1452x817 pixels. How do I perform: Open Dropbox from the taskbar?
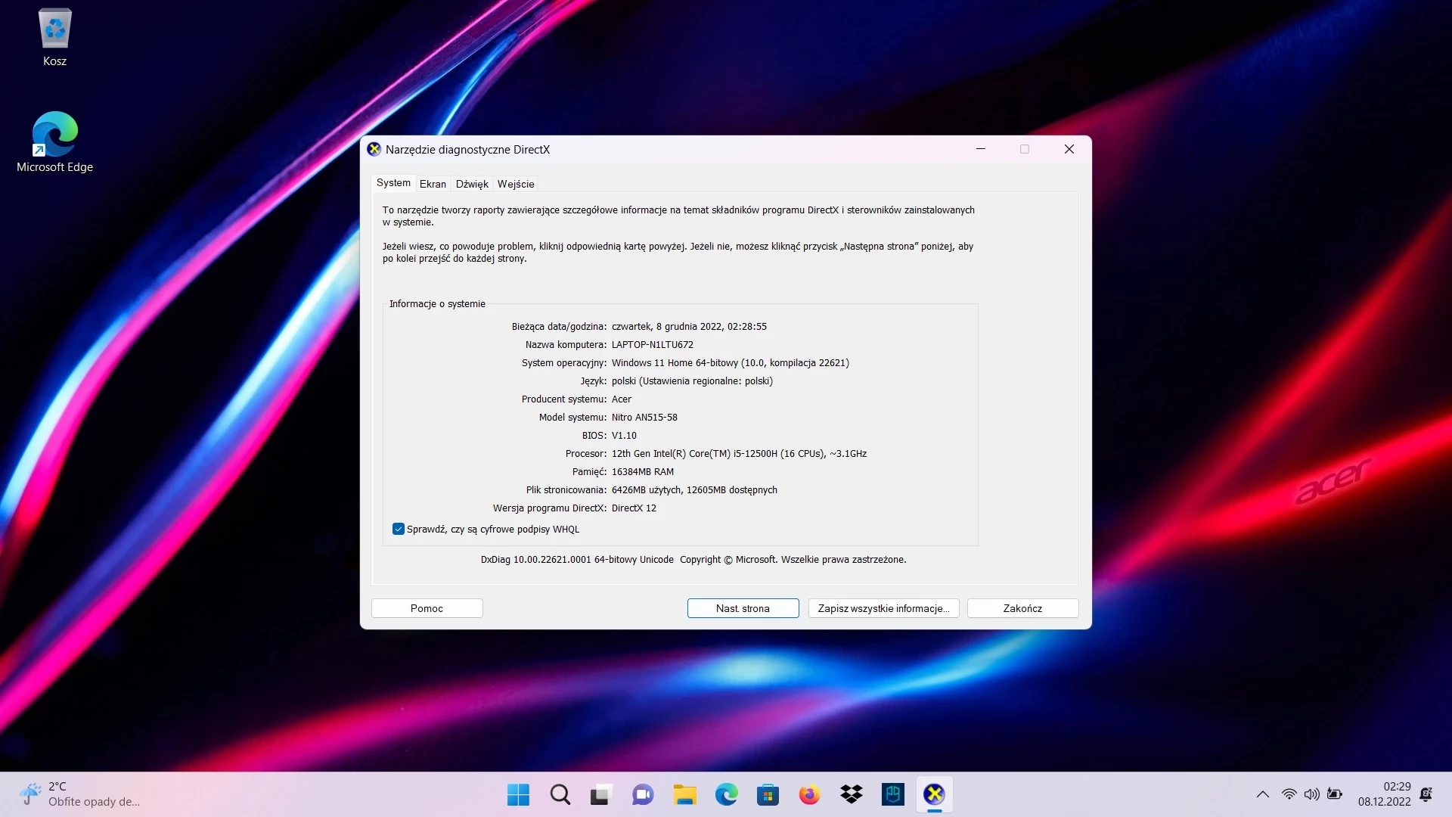coord(851,794)
